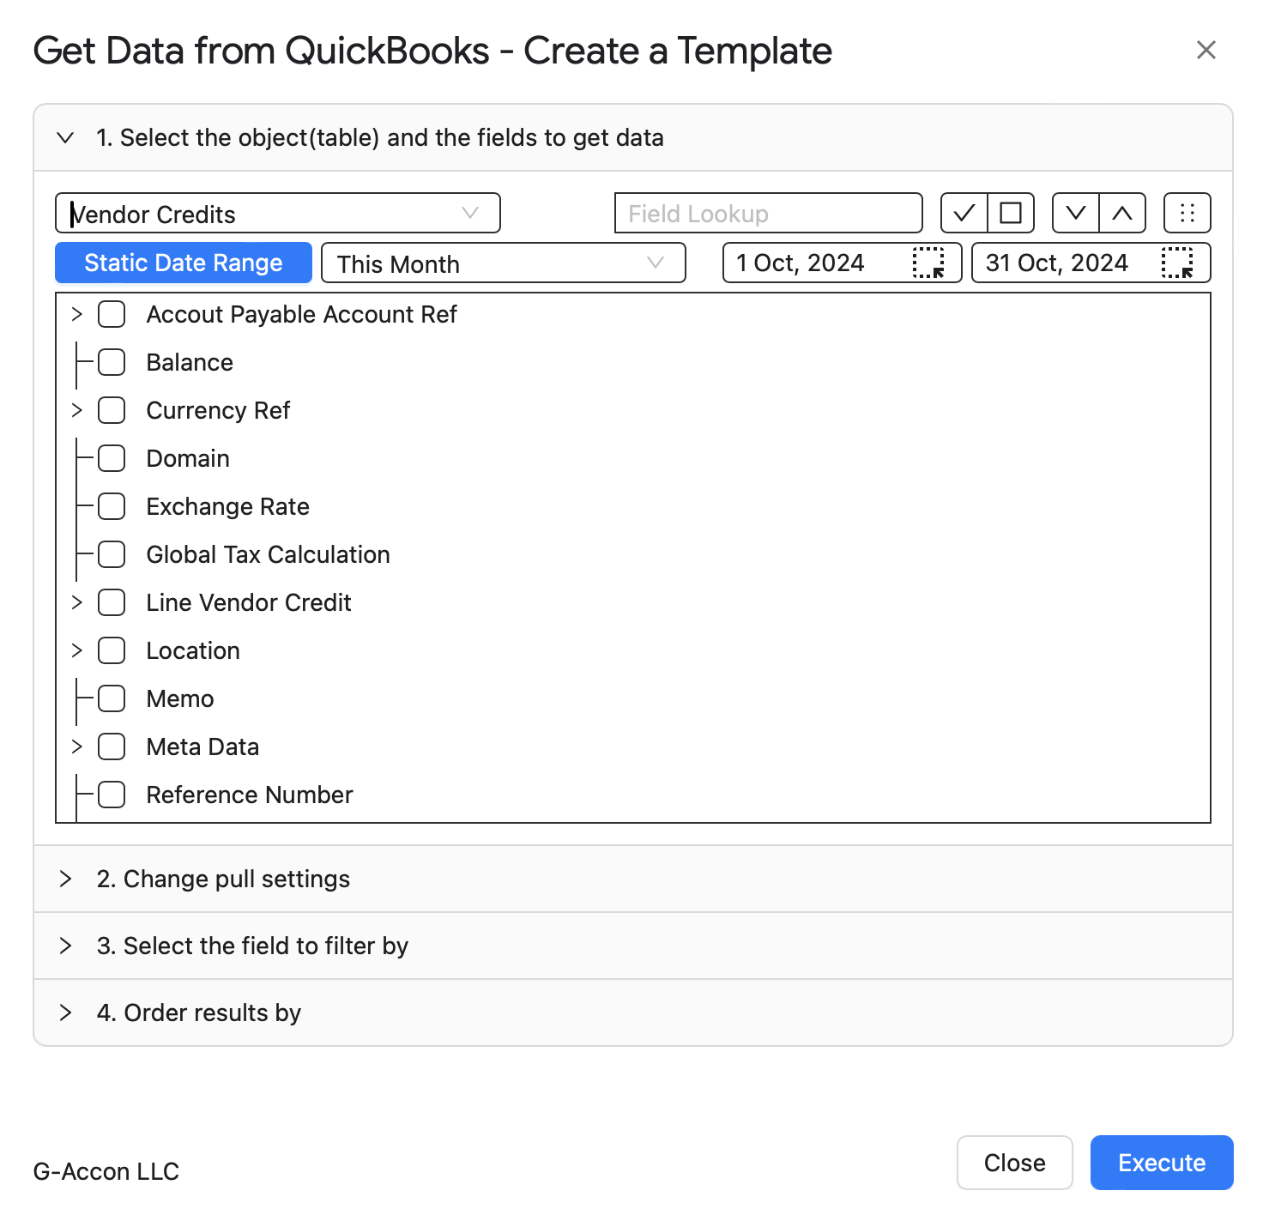Click the Execute button
Screen dimensions: 1263x1227
1162,1163
